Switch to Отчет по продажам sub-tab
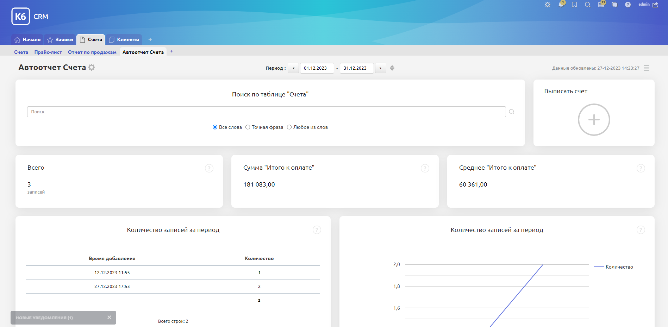 point(92,52)
